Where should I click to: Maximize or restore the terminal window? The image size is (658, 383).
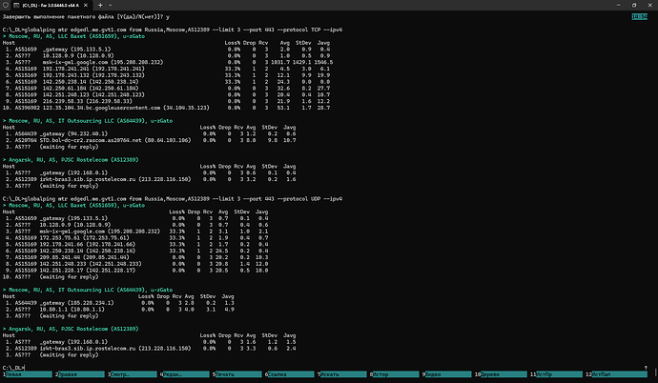point(634,5)
